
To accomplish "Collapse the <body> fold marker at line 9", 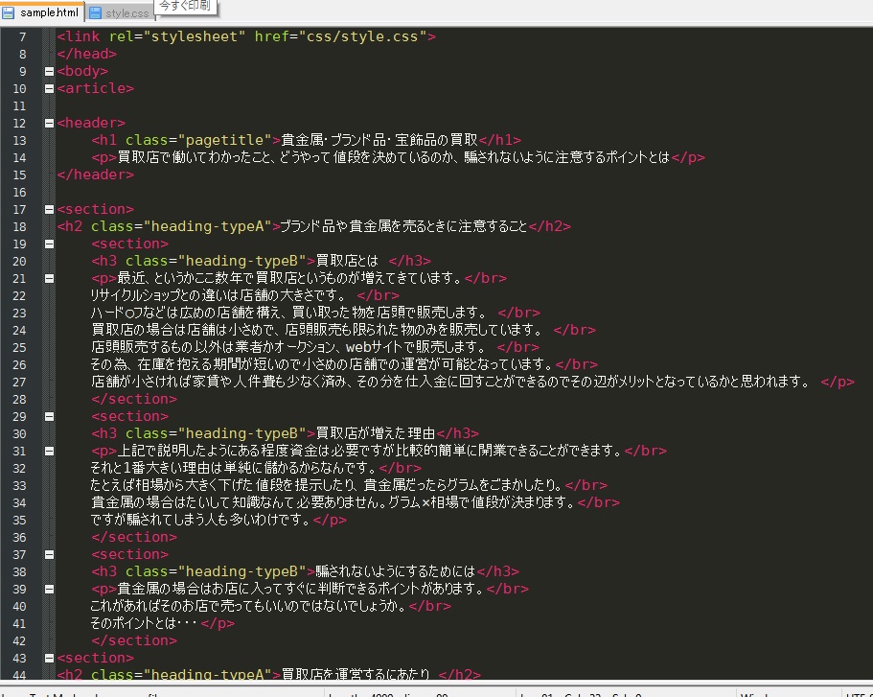I will [x=48, y=70].
